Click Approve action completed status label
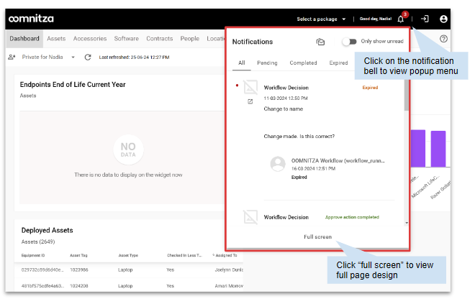 (352, 217)
